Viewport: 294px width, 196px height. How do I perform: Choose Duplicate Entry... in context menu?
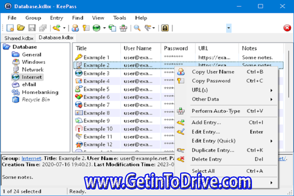[x=226, y=150]
